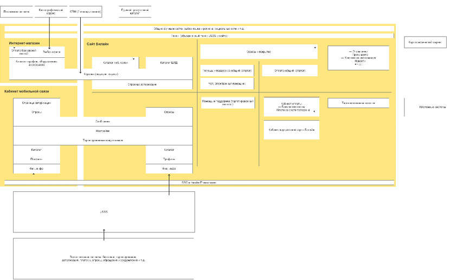Select the Каталог ШПД block

point(169,63)
